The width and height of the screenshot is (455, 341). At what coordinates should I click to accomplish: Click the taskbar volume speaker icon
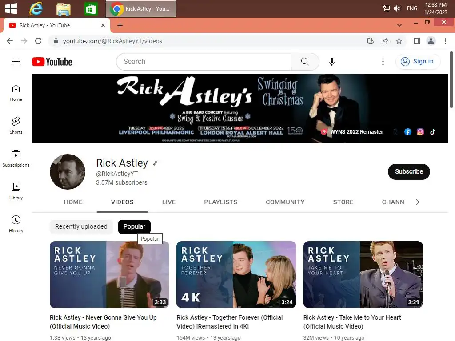click(x=397, y=8)
